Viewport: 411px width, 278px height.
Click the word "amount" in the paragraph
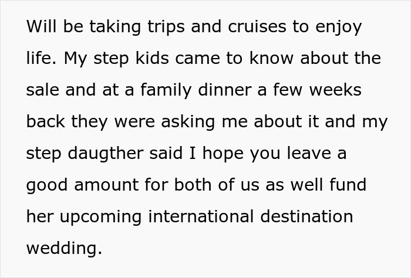[x=109, y=185]
